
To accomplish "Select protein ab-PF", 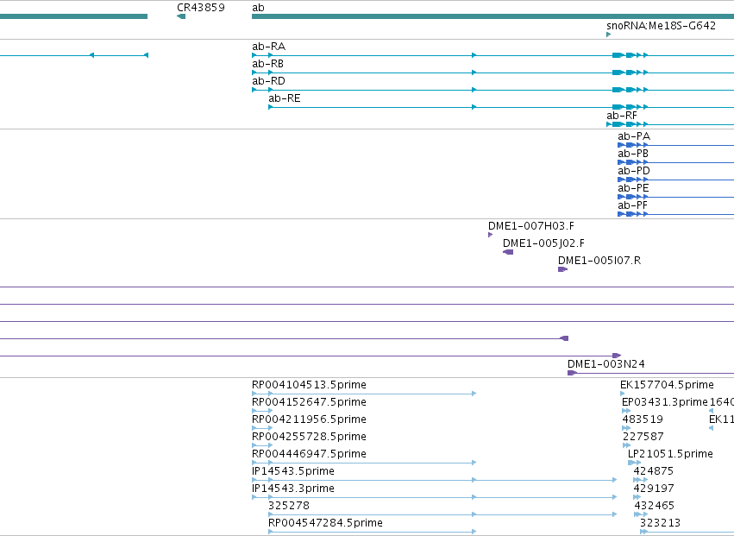I will [633, 205].
